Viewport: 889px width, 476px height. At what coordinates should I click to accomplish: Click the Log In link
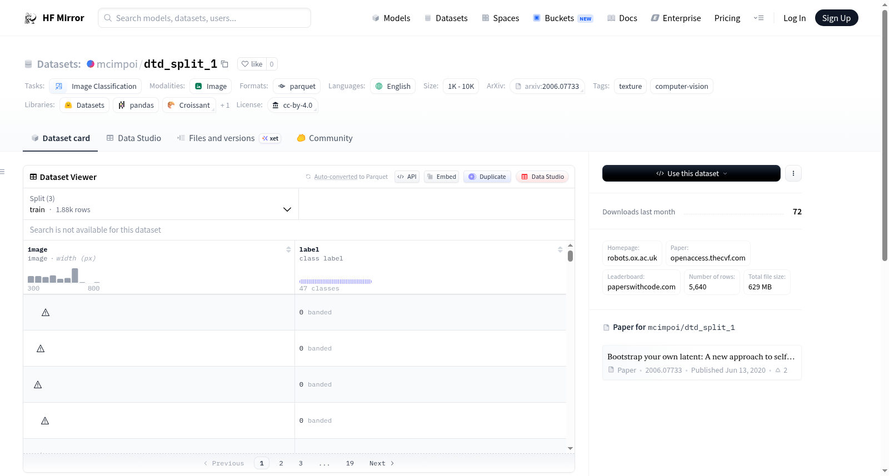pos(795,18)
